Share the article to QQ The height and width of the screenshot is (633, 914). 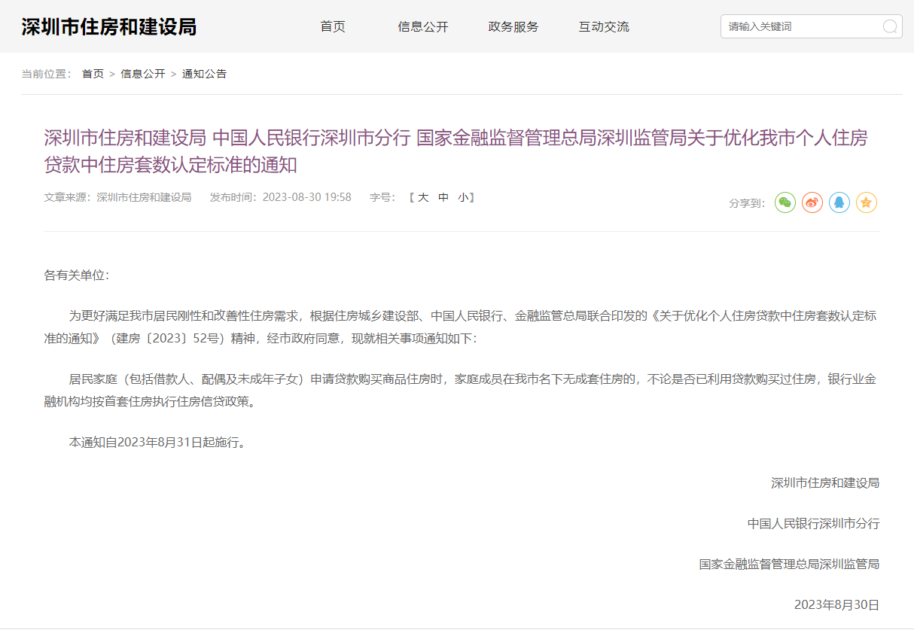click(839, 202)
